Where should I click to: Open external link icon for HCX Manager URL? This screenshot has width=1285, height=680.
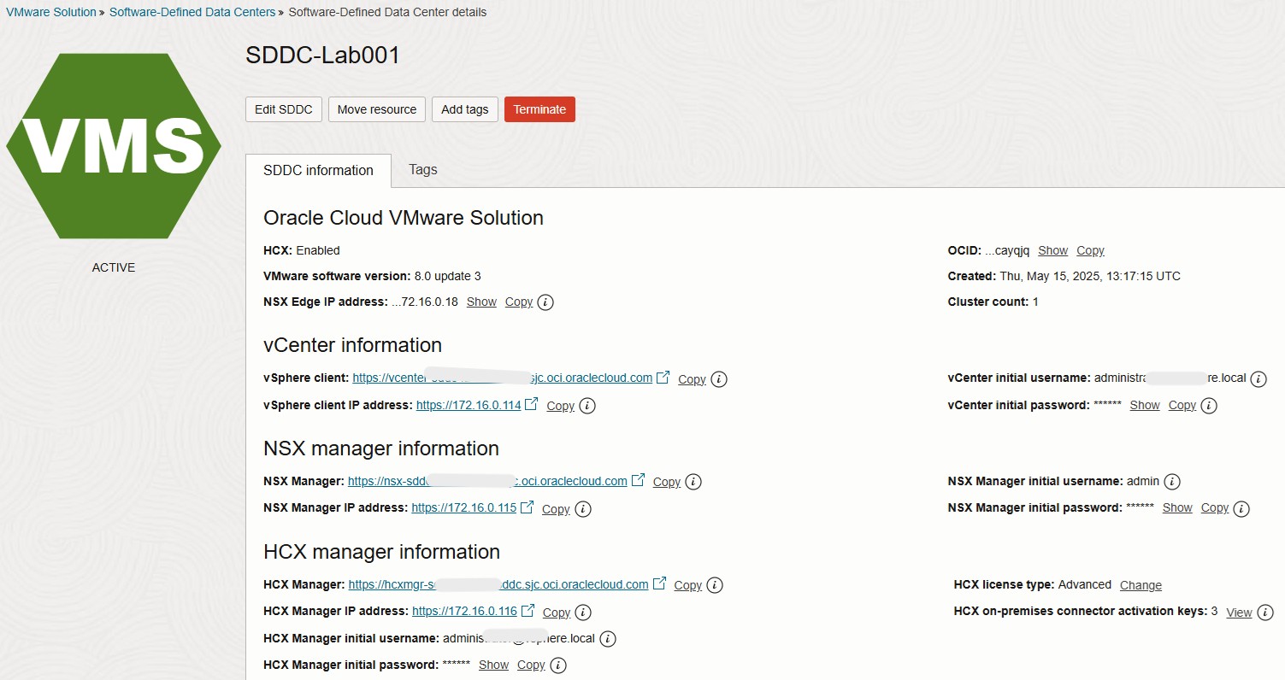click(659, 583)
